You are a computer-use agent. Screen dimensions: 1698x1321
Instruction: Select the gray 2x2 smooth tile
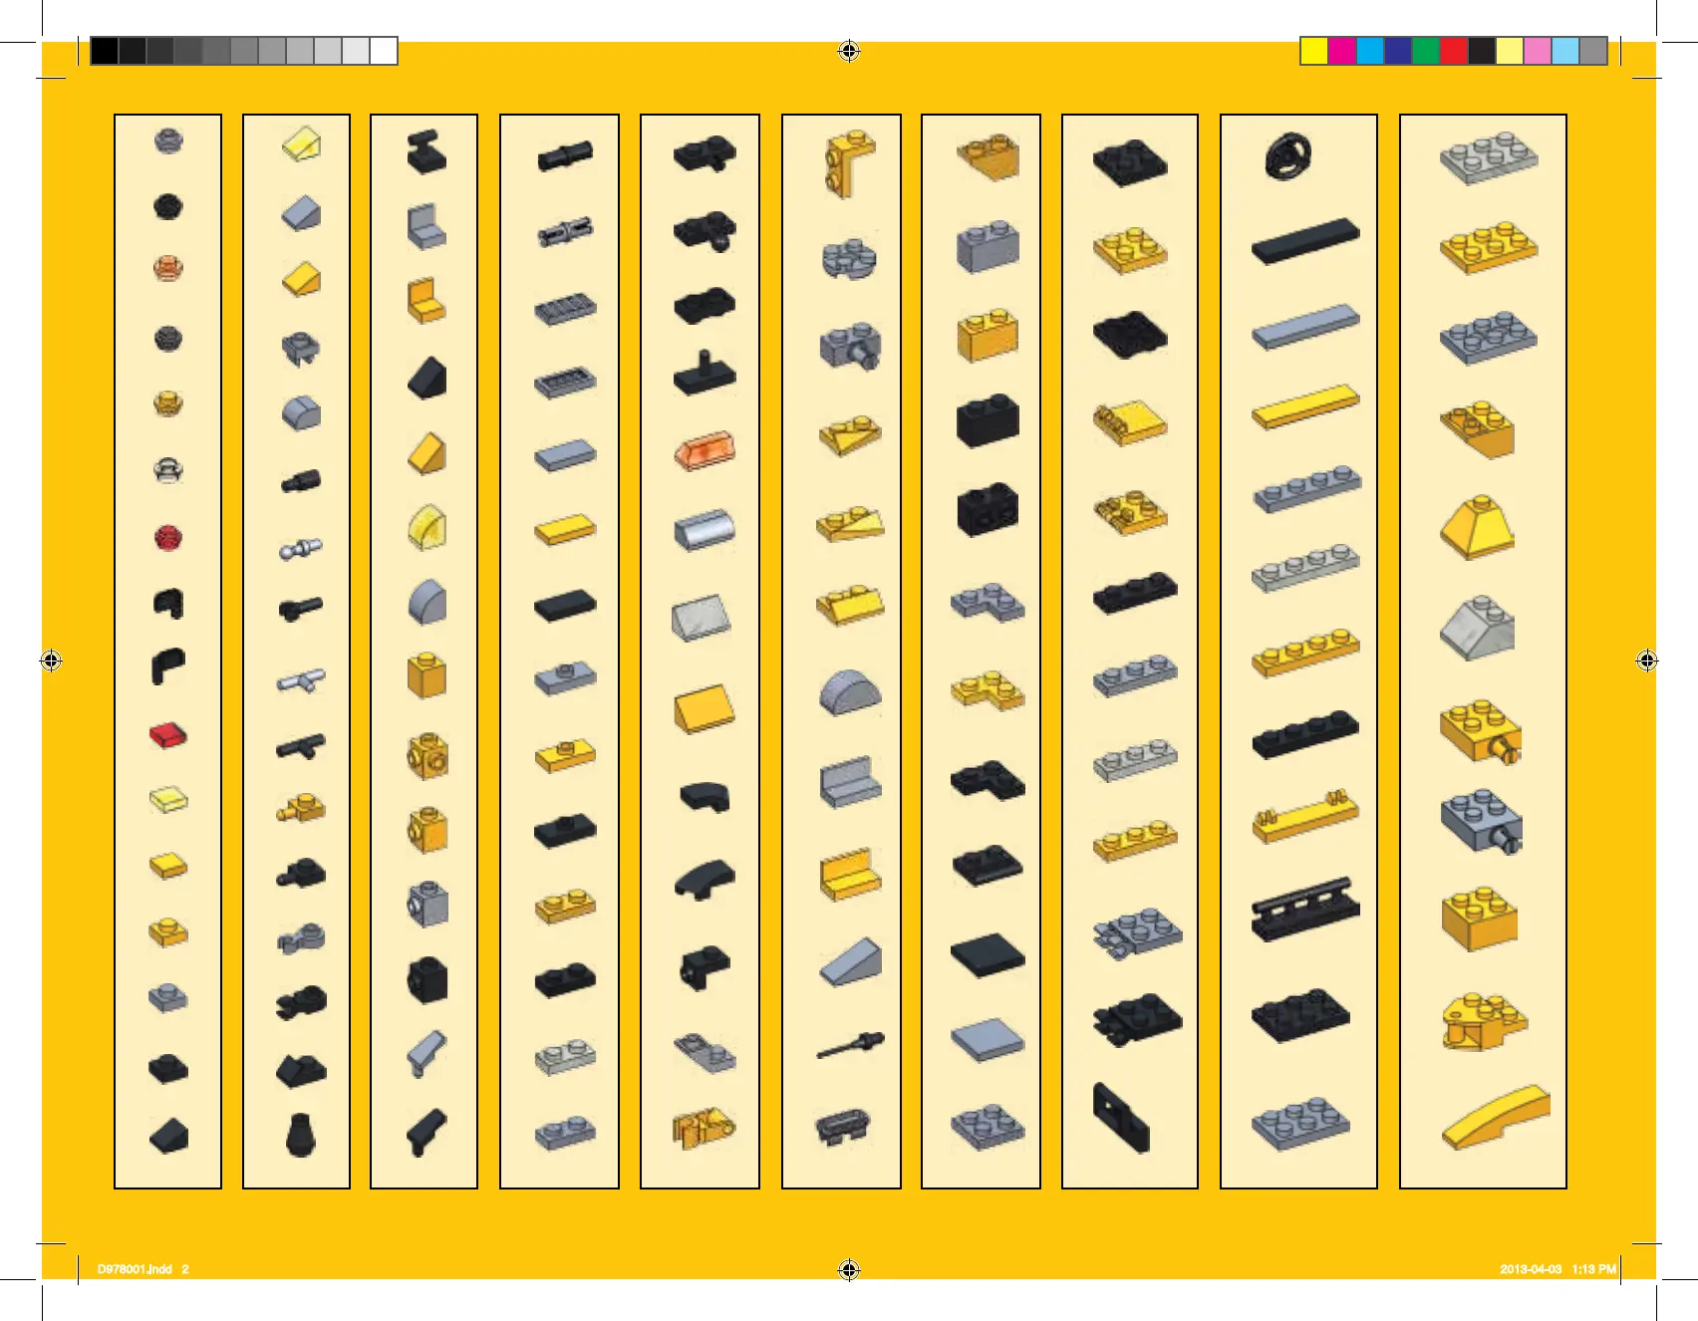tap(988, 1041)
